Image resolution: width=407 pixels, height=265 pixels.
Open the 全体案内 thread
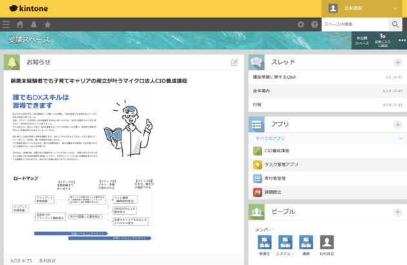coord(262,91)
